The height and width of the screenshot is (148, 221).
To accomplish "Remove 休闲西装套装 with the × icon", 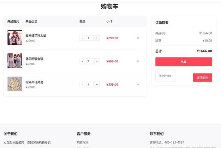I will click(138, 61).
